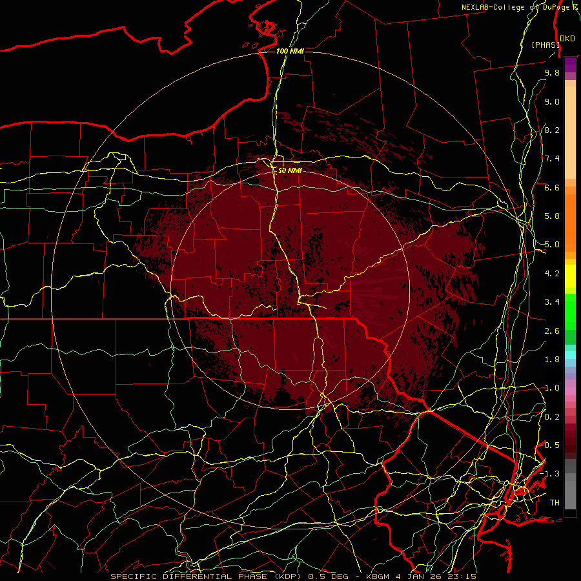This screenshot has width=581, height=581.
Task: Click the 50 NMI range ring label
Action: [x=290, y=170]
